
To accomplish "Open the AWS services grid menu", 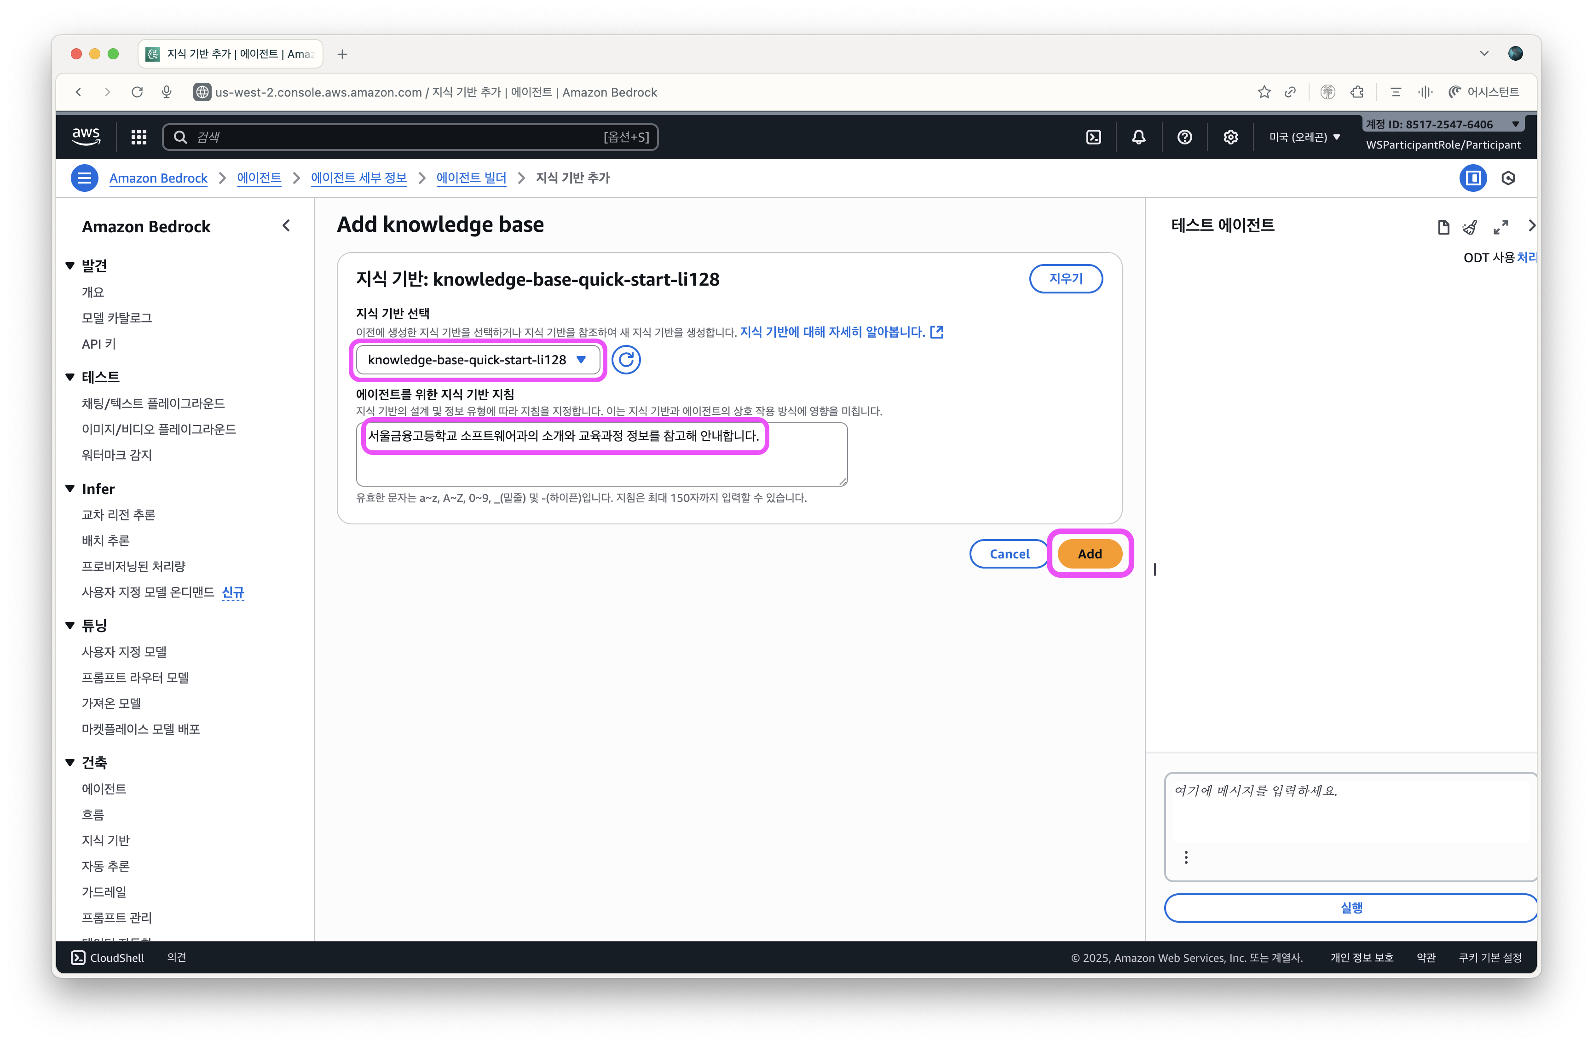I will click(139, 137).
